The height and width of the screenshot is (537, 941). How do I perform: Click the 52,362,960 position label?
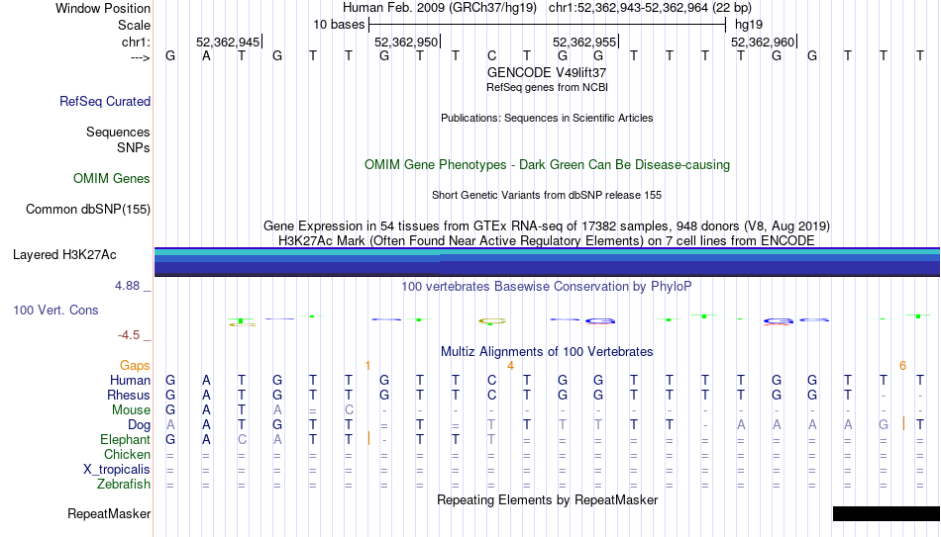[x=763, y=42]
